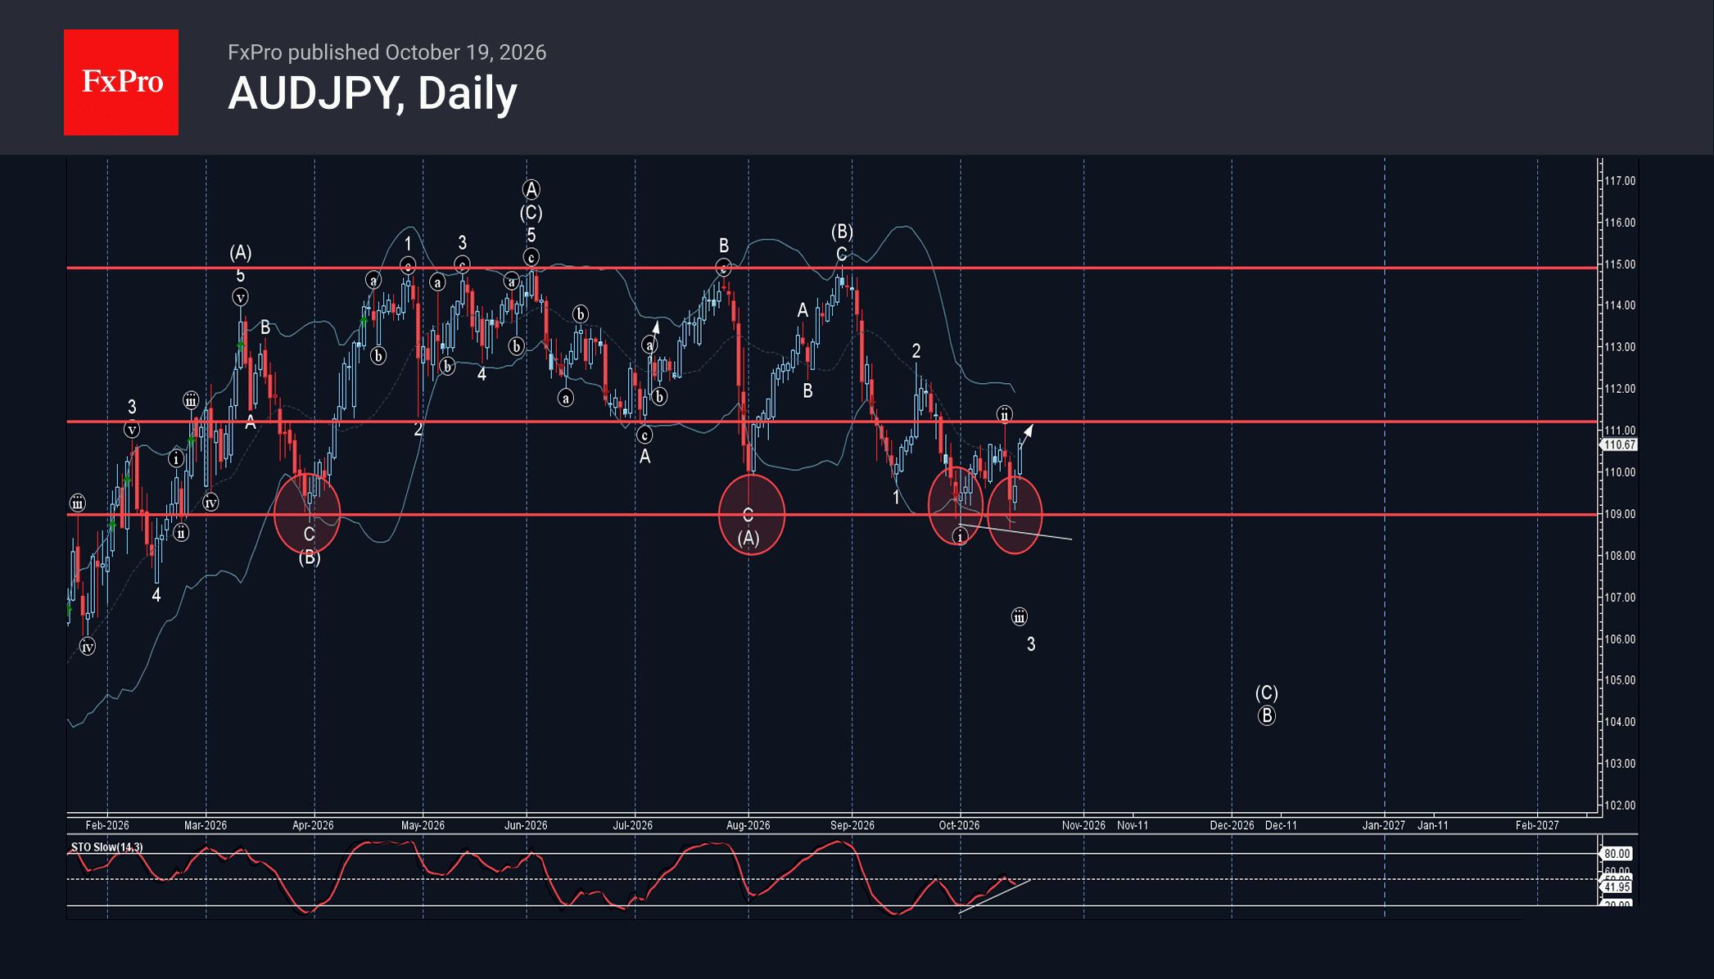Click the 80.00 stochastic level label
Image resolution: width=1714 pixels, height=979 pixels.
coord(1617,854)
